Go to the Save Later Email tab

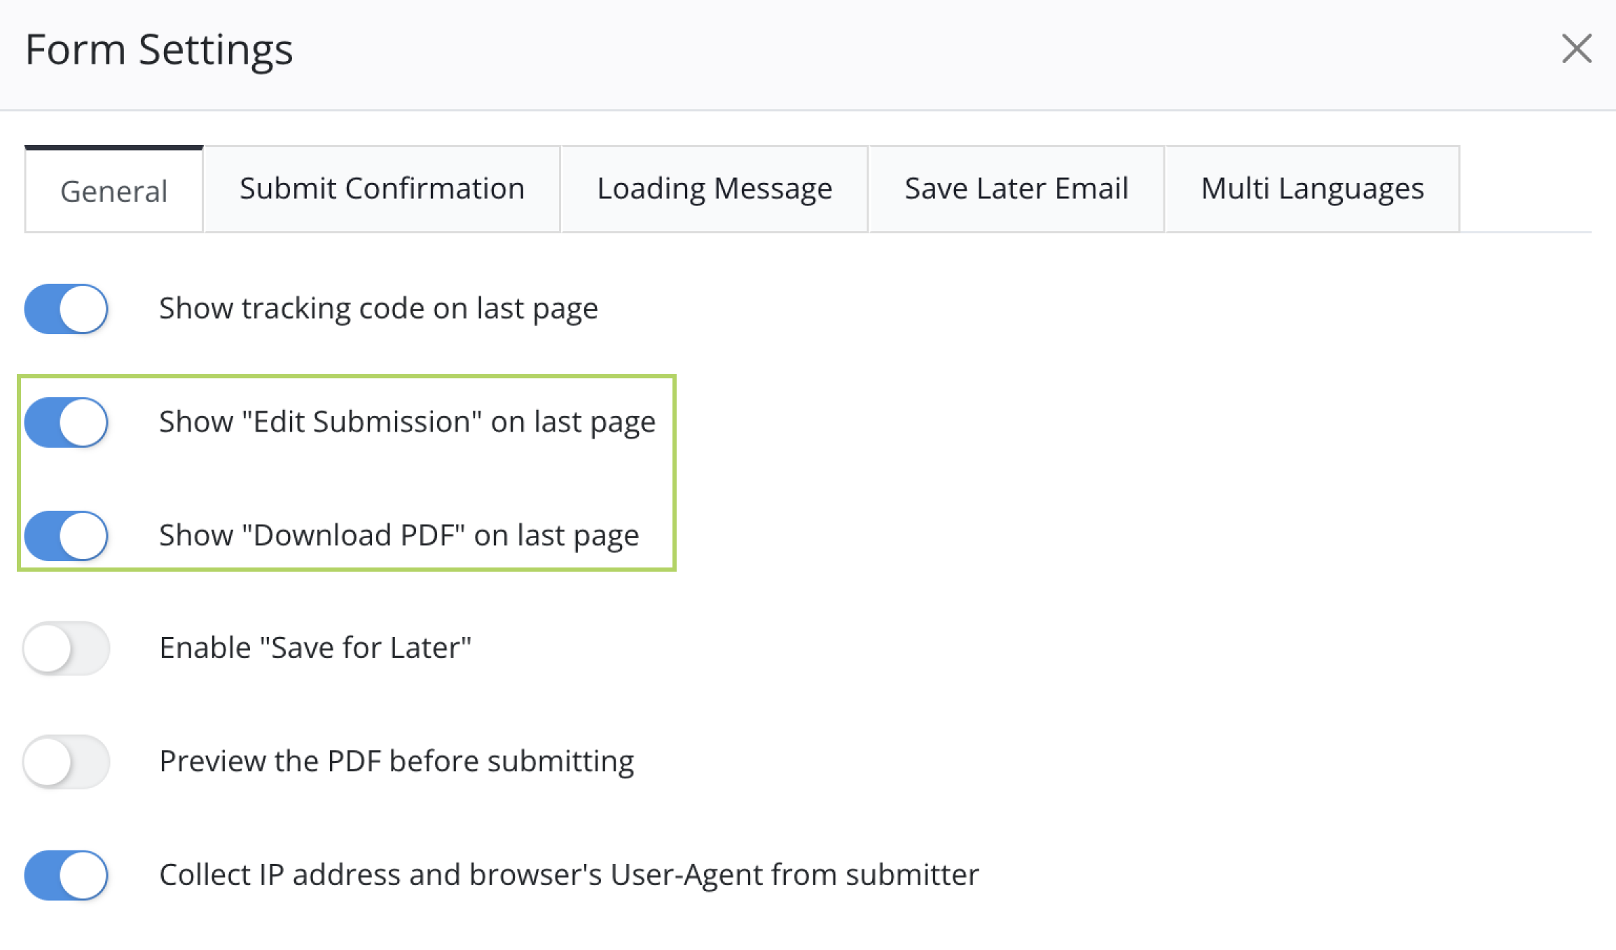1016,189
